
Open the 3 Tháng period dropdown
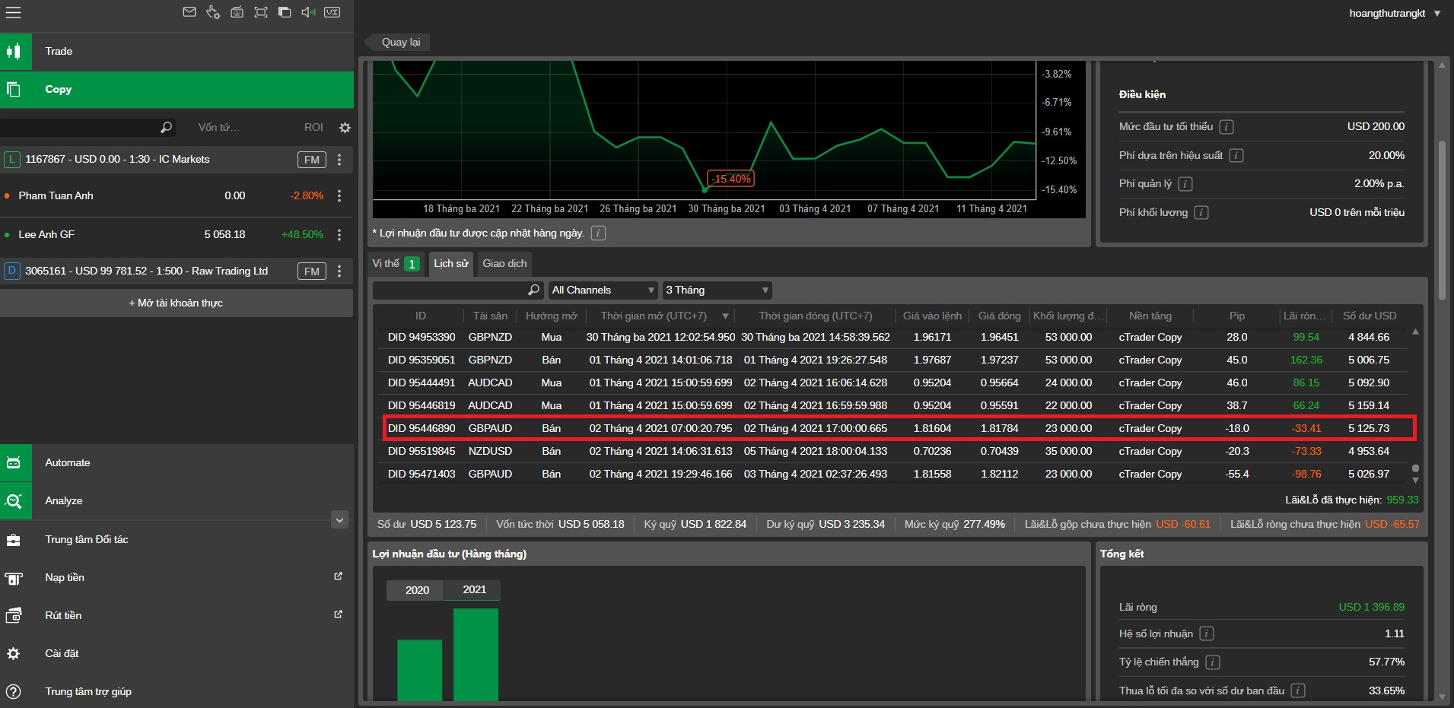point(717,291)
